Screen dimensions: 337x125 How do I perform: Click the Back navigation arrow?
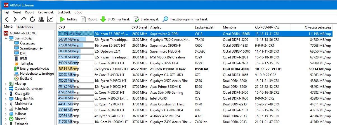(7, 19)
